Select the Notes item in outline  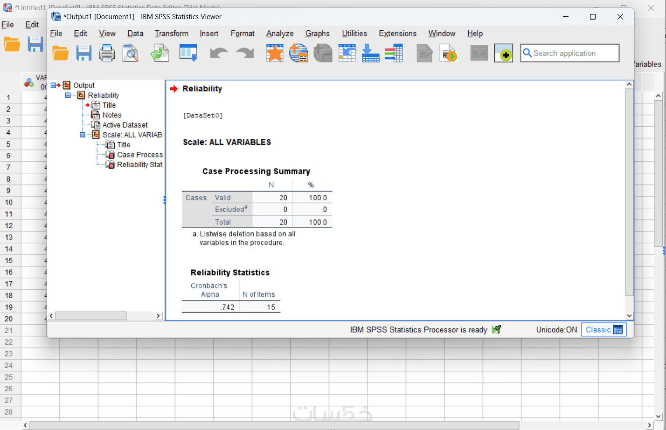tap(112, 115)
